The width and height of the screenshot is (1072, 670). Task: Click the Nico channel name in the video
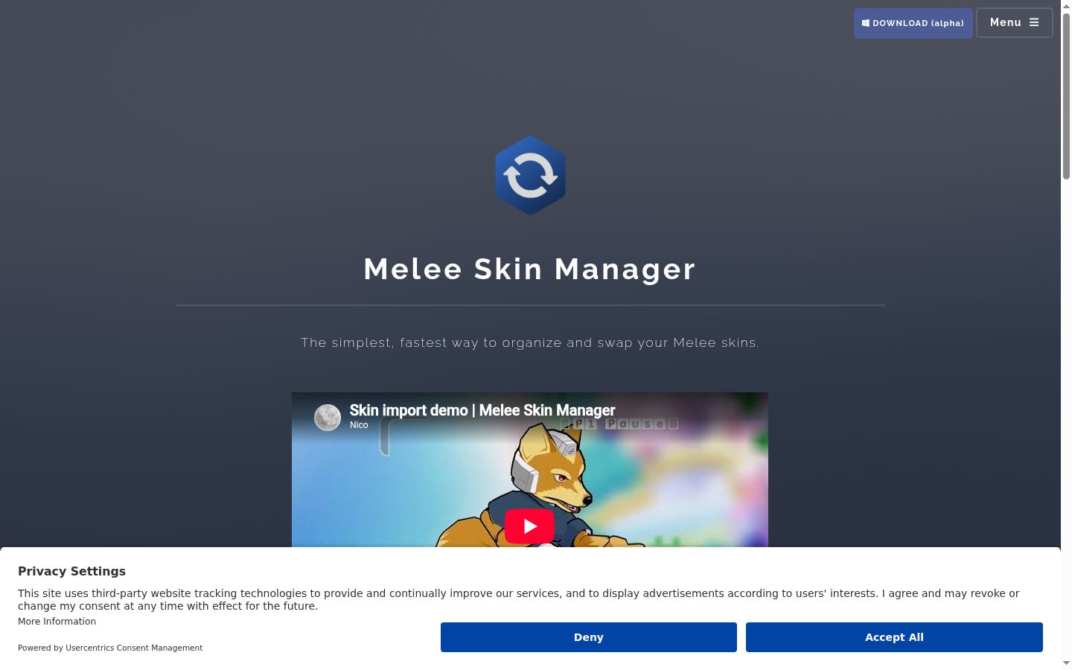click(x=359, y=425)
